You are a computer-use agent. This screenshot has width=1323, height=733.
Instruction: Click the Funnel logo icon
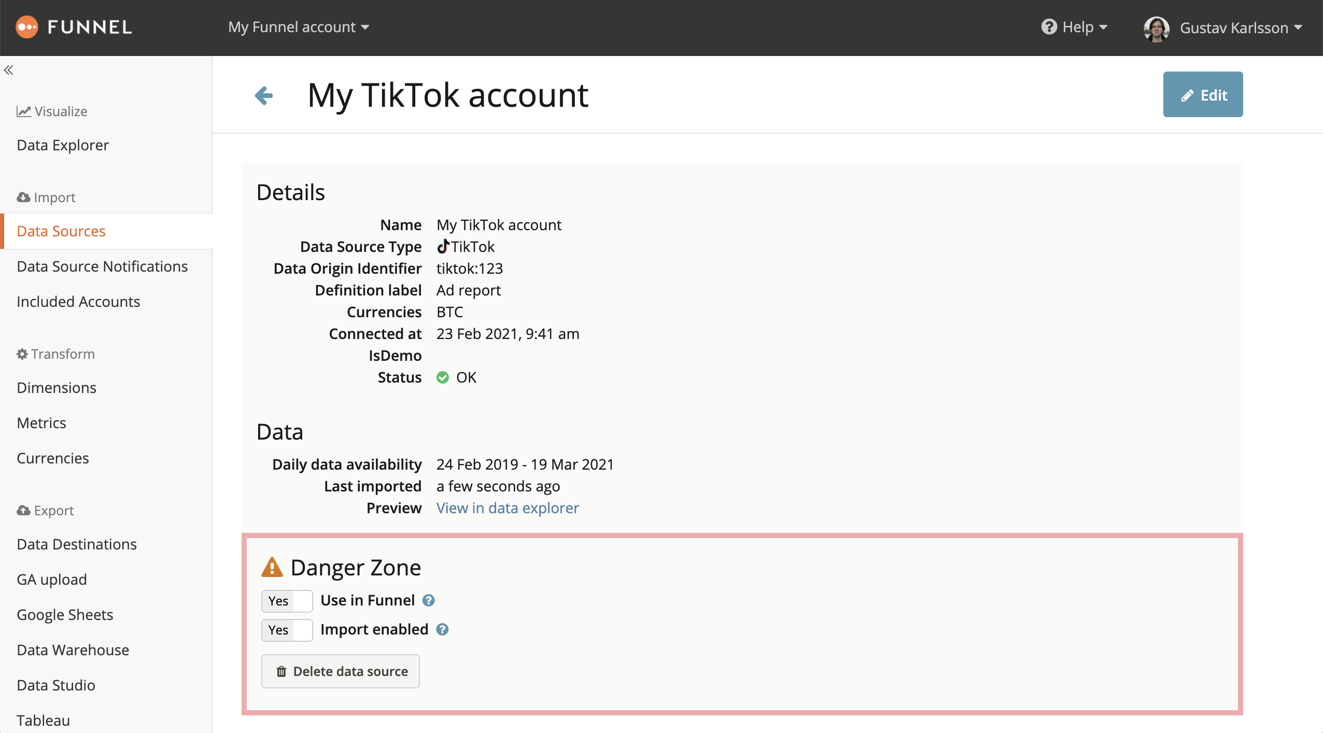[27, 27]
